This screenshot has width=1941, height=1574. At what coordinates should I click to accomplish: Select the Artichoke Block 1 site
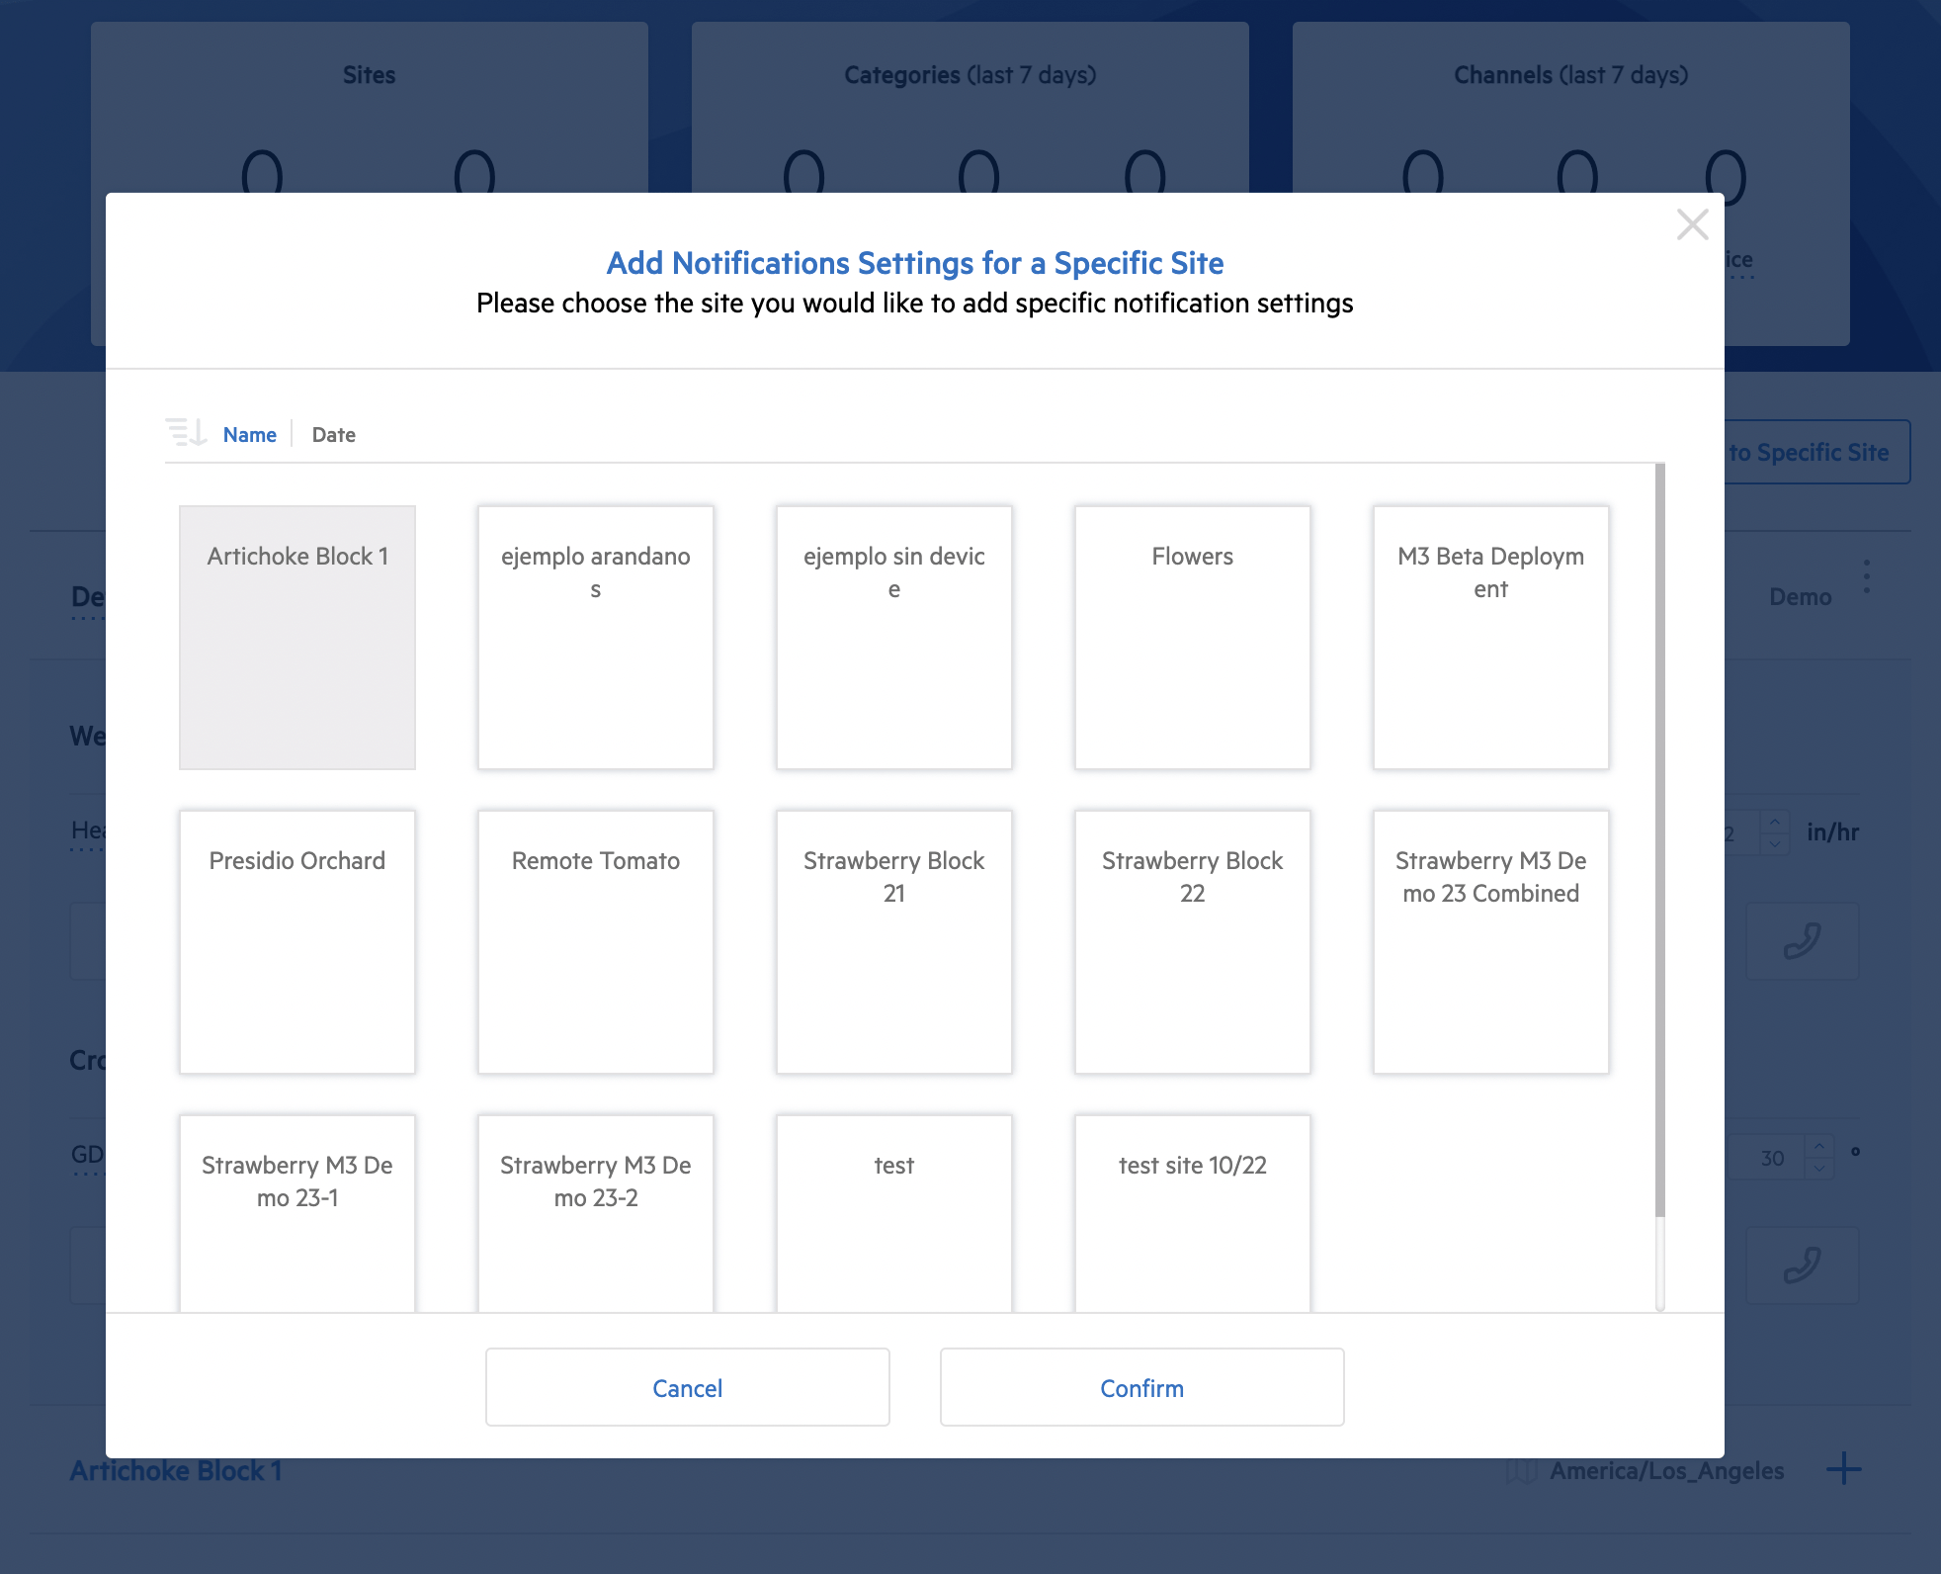[x=296, y=637]
